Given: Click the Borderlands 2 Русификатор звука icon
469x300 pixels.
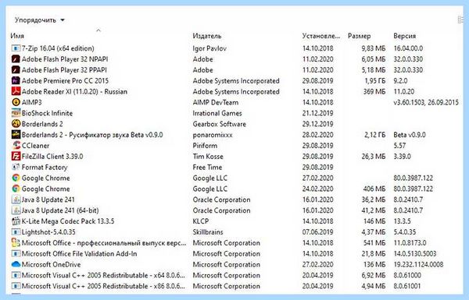Looking at the screenshot, I should click(x=16, y=135).
